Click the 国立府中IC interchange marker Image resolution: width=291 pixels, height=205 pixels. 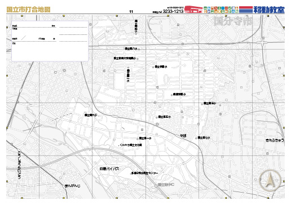(x=156, y=186)
